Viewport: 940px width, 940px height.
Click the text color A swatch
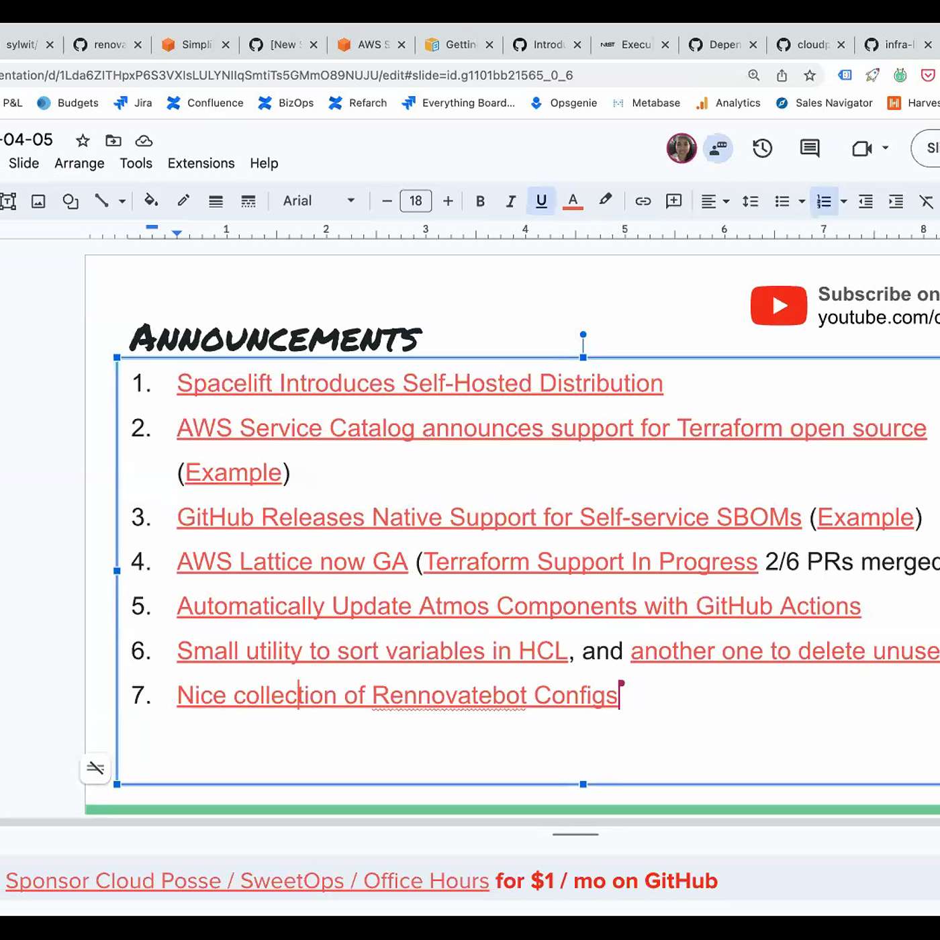point(573,201)
